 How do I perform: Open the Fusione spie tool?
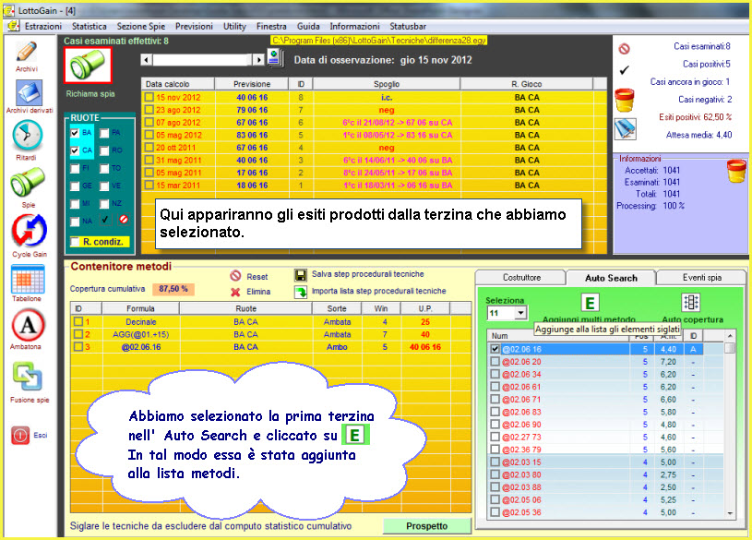point(28,377)
